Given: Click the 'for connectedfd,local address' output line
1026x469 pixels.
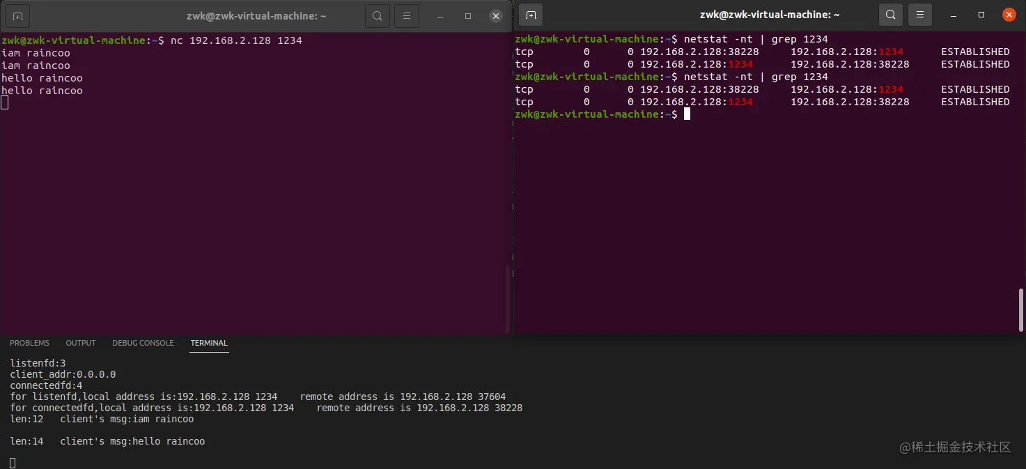Looking at the screenshot, I should click(x=266, y=408).
